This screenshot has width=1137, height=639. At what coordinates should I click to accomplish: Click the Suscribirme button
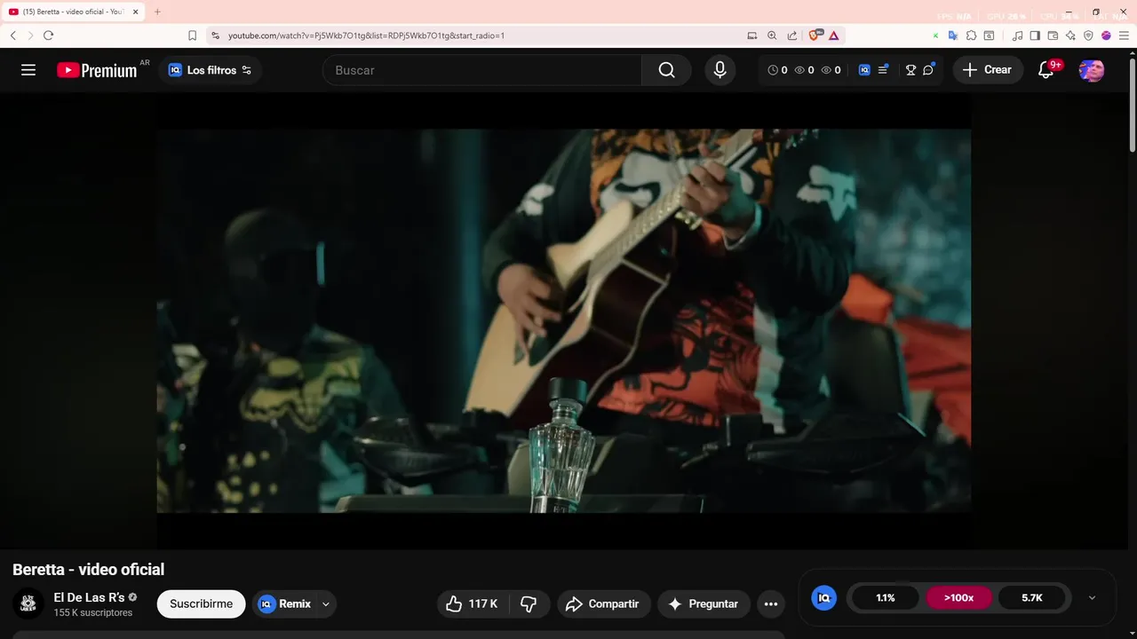click(201, 603)
